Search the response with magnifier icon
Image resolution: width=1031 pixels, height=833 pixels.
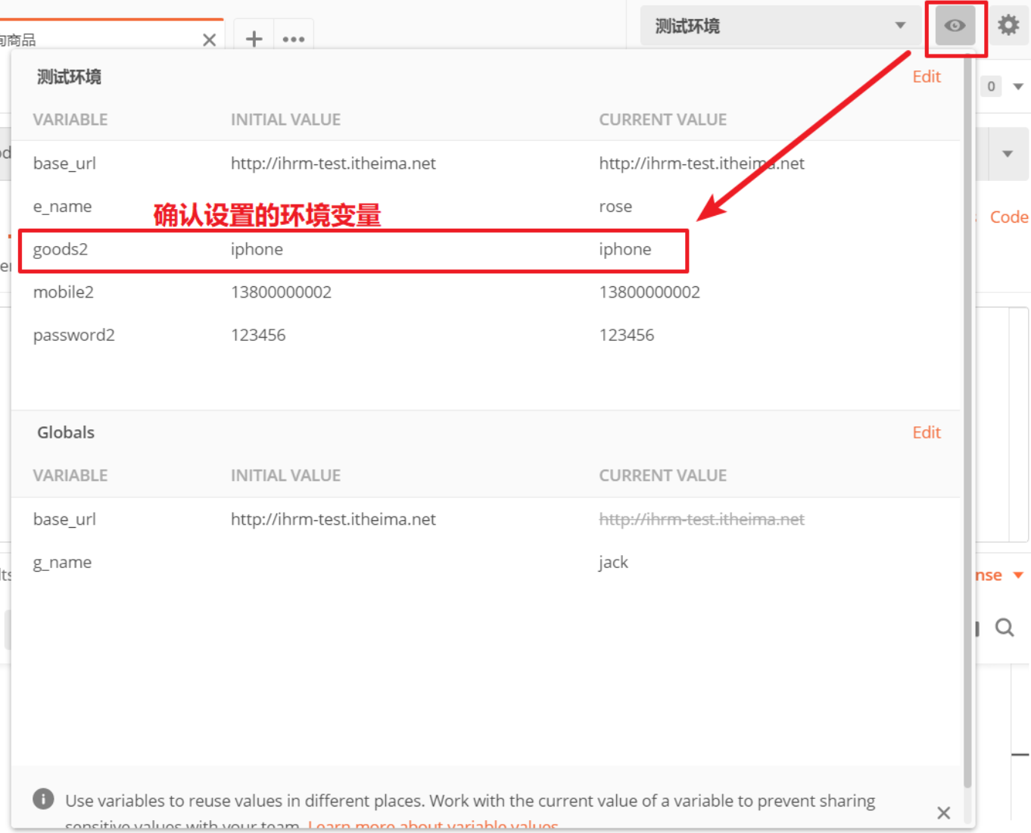(1005, 628)
